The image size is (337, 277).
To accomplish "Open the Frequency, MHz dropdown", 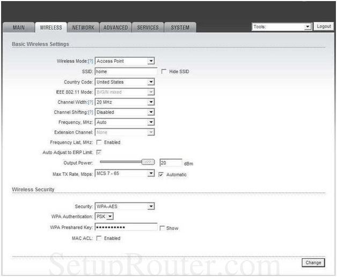I will tap(124, 122).
